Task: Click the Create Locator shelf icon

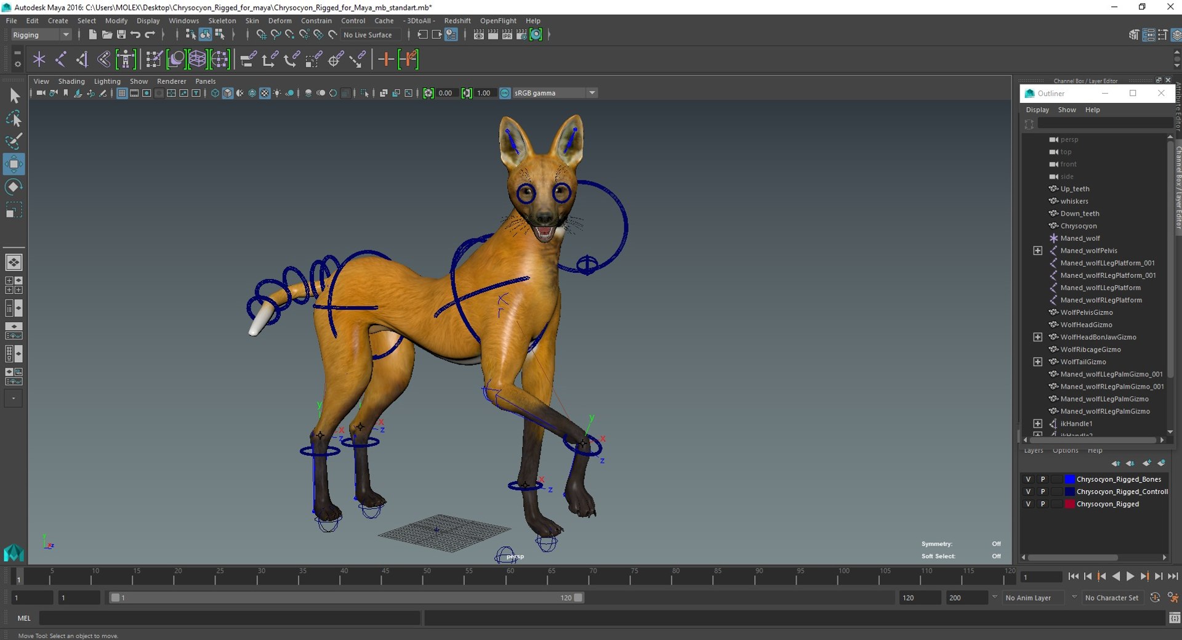Action: 39,59
